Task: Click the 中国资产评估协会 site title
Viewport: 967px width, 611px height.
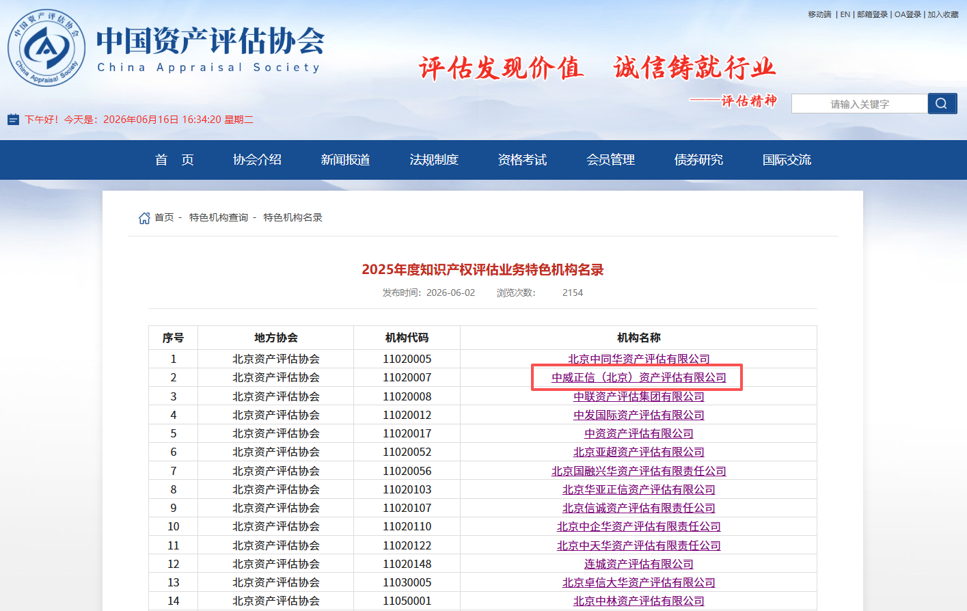Action: point(210,41)
